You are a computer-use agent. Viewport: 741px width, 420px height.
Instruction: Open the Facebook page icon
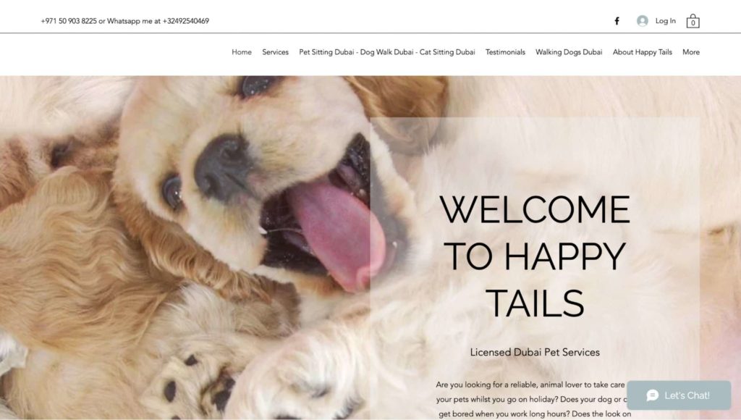[617, 21]
